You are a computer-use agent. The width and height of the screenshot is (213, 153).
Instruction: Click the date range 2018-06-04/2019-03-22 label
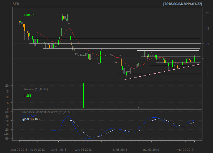click(x=183, y=4)
